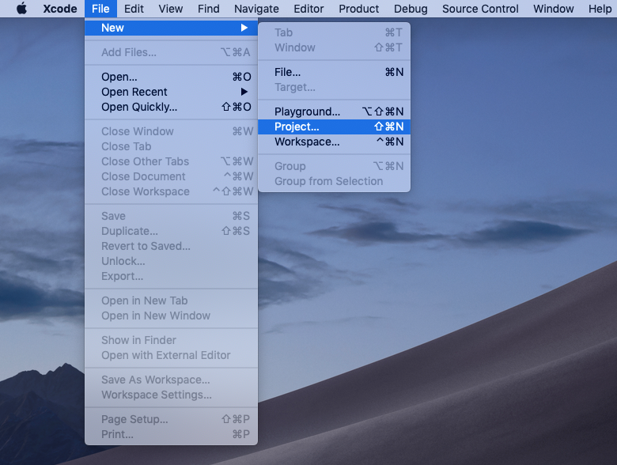
Task: Click the Duplicate... menu entry
Action: point(171,231)
